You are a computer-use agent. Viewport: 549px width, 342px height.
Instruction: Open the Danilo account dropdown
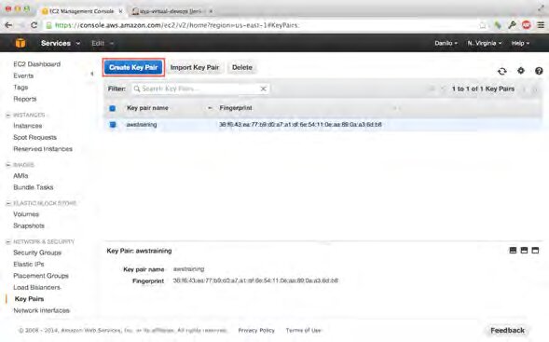pyautogui.click(x=446, y=43)
